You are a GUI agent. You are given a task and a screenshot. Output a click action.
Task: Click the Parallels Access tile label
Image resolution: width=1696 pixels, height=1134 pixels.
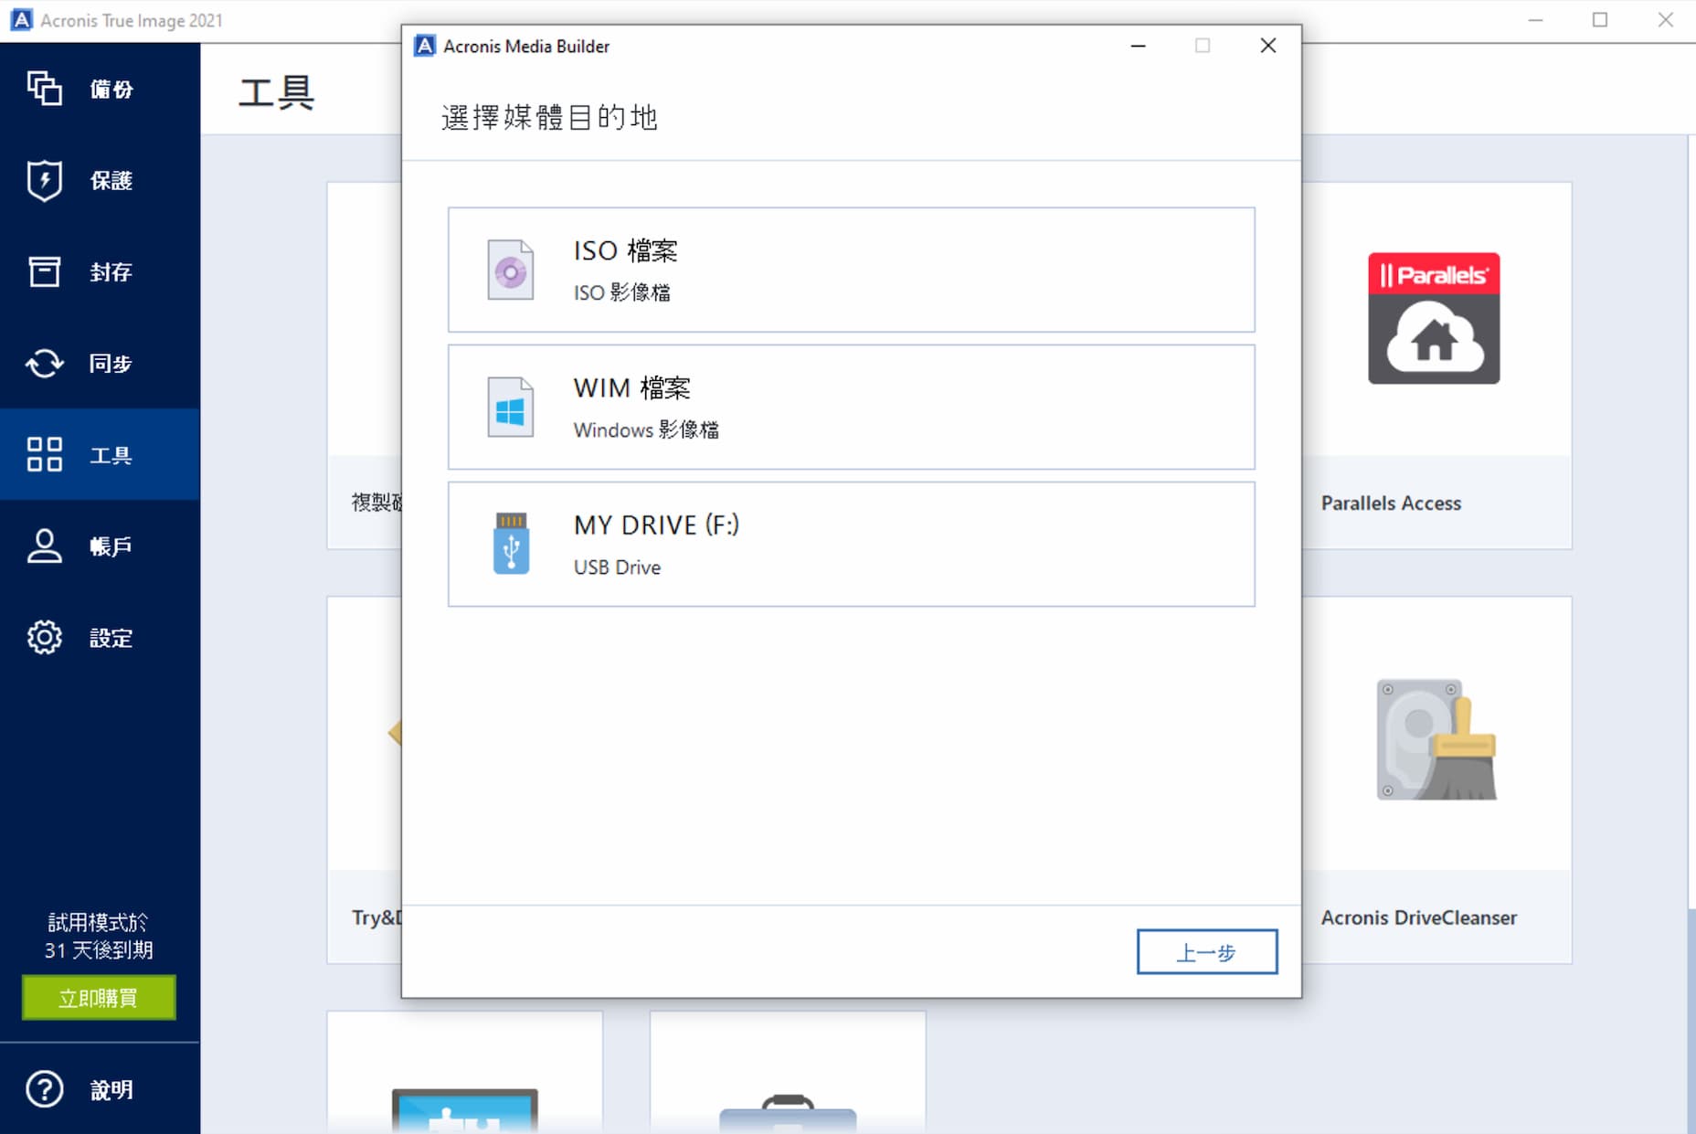pyautogui.click(x=1390, y=503)
